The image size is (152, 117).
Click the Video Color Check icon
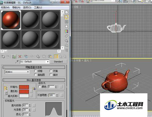[x=67, y=31]
